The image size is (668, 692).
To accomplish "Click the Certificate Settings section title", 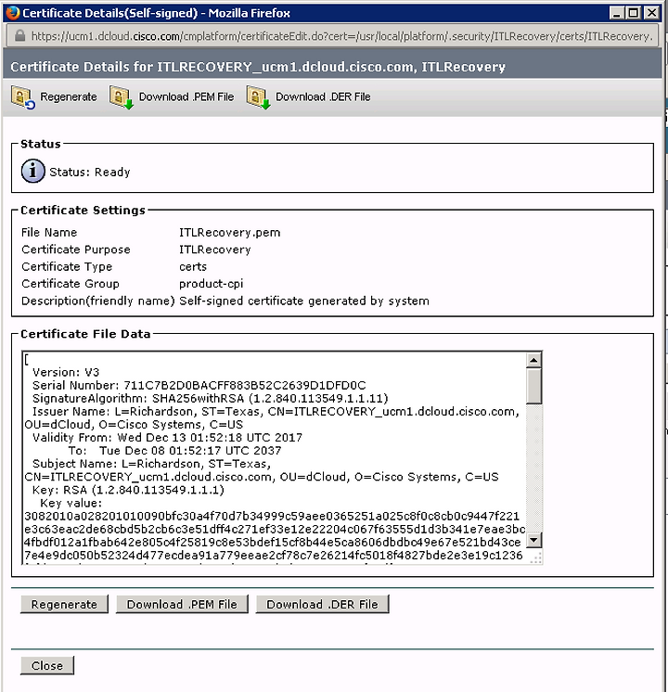I will tap(83, 210).
